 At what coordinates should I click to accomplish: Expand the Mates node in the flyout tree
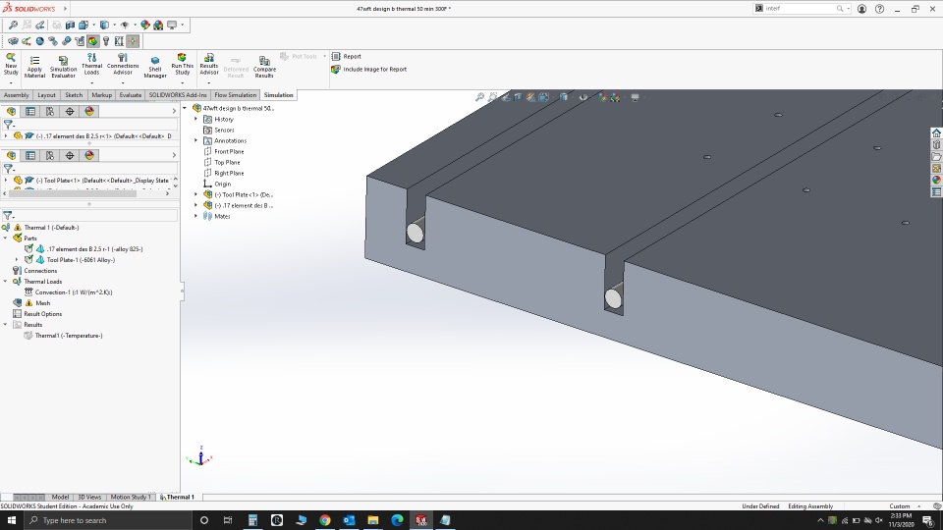(195, 216)
